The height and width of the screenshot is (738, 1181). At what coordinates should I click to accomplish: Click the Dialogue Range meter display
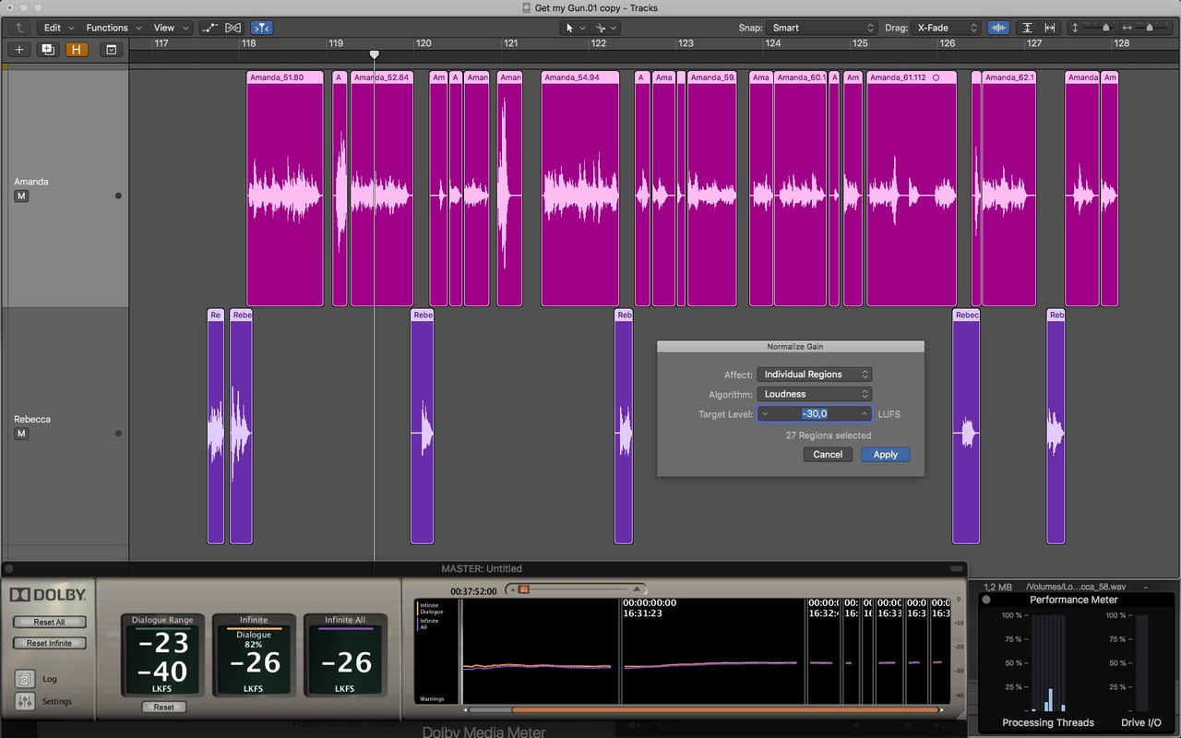tap(162, 656)
